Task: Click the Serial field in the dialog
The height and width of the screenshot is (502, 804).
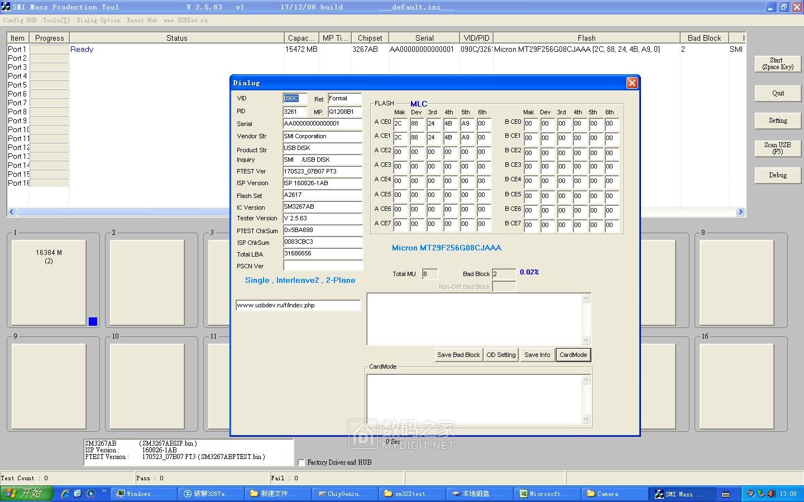Action: pyautogui.click(x=322, y=124)
